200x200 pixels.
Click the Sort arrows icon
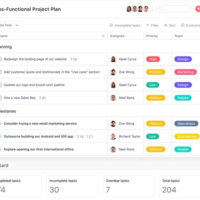pos(166,25)
